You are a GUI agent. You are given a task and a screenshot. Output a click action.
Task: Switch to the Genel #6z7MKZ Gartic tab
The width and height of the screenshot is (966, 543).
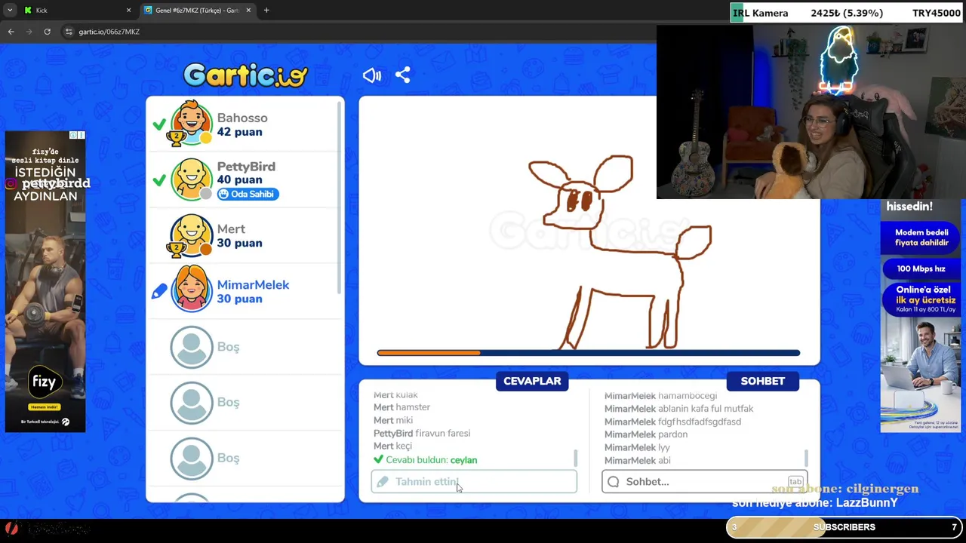coord(198,11)
